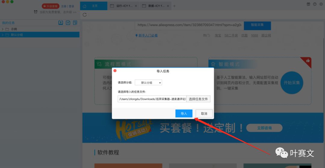
Task: Add a new tab with the plus icon
Action: tap(174, 6)
